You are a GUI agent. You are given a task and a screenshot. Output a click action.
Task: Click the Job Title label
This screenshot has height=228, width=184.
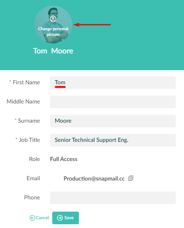(x=30, y=140)
